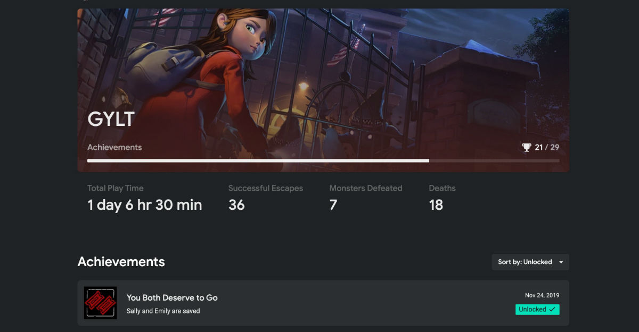The width and height of the screenshot is (639, 332).
Task: Click the 21 / 29 achievement count
Action: pos(547,147)
